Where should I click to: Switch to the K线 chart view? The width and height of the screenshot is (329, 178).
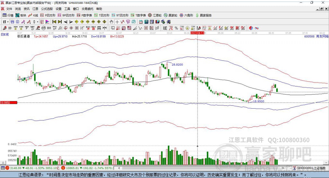point(33,15)
